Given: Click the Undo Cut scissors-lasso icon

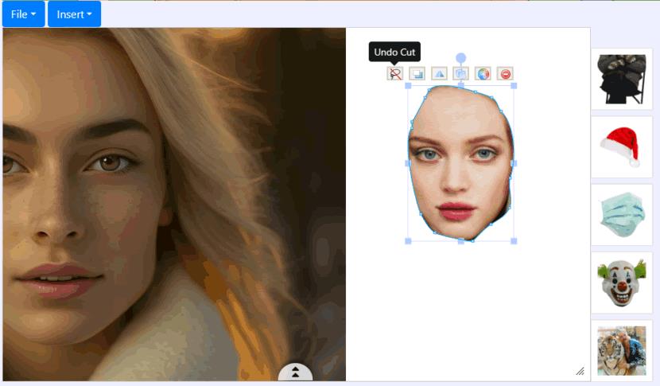Looking at the screenshot, I should (395, 74).
